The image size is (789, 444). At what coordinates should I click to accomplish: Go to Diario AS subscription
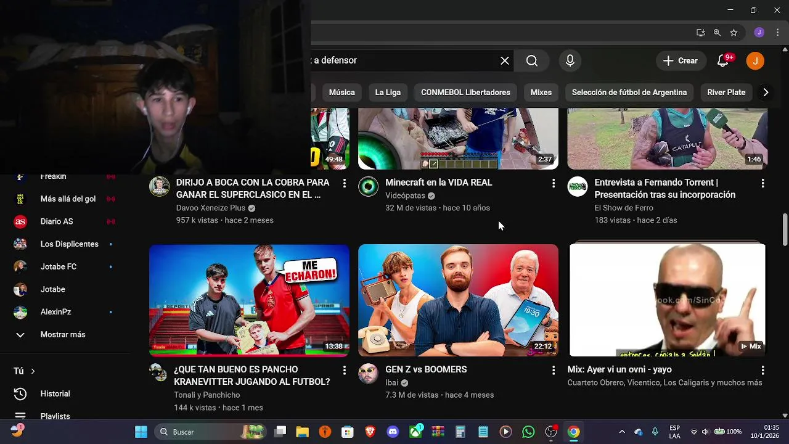point(65,221)
